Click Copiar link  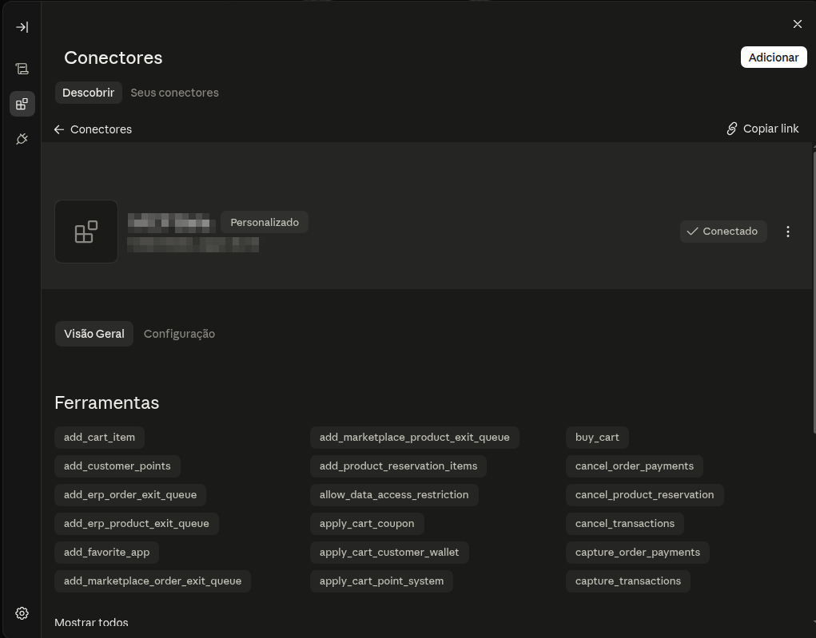point(762,129)
